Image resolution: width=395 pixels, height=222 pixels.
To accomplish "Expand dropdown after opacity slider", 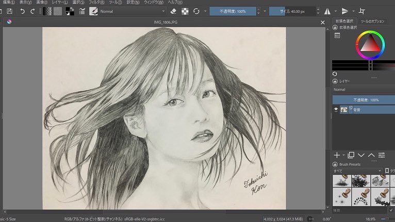I will 265,11.
